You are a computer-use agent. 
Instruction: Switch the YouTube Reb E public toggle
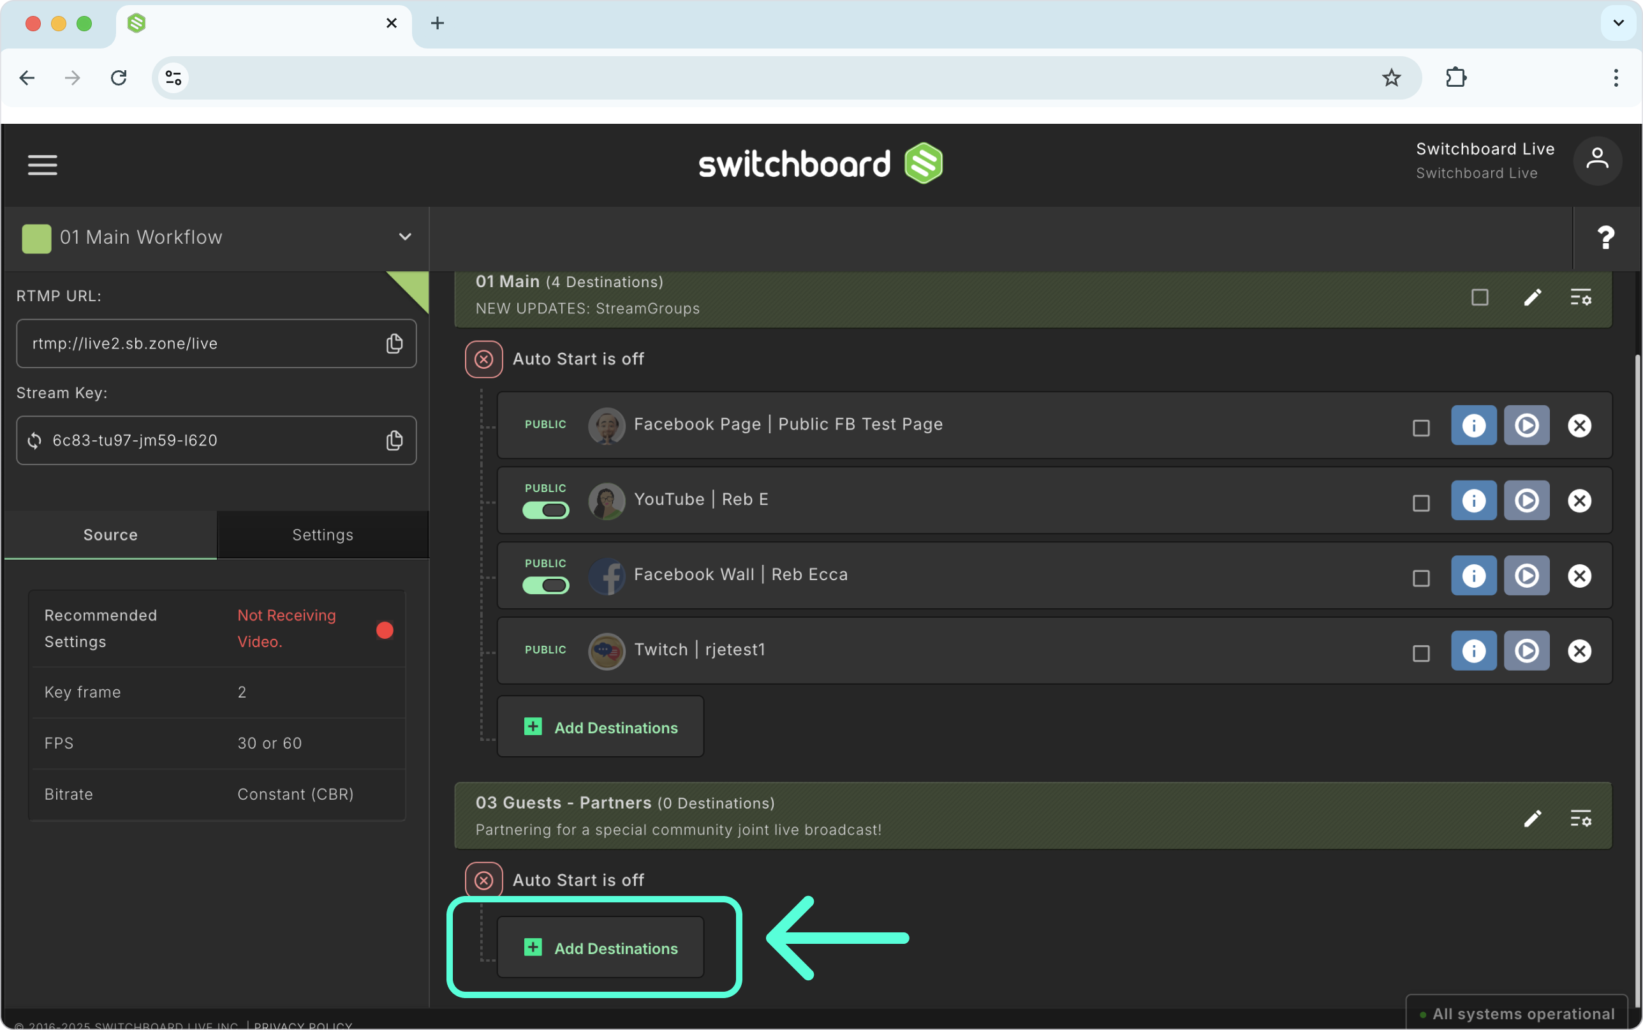(x=546, y=511)
